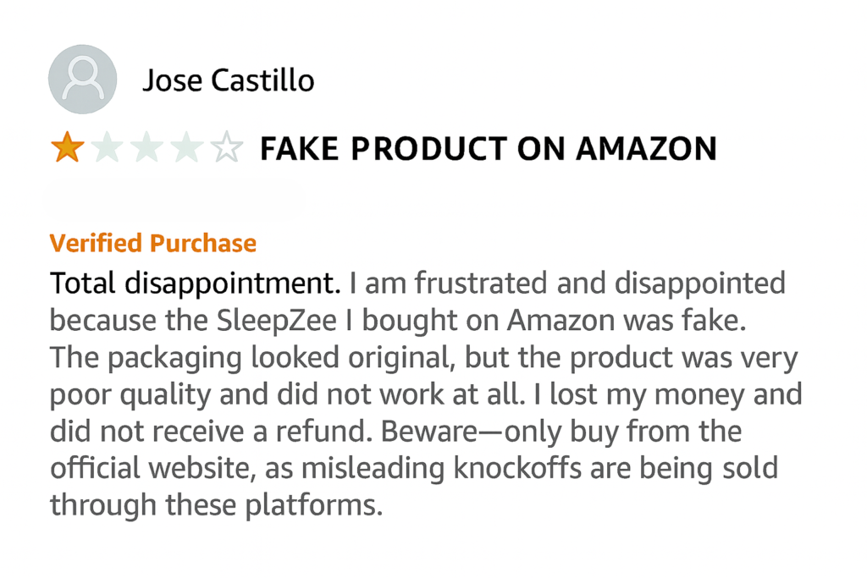Click the bold "Total disappointment." text
The height and width of the screenshot is (578, 867).
[x=196, y=283]
